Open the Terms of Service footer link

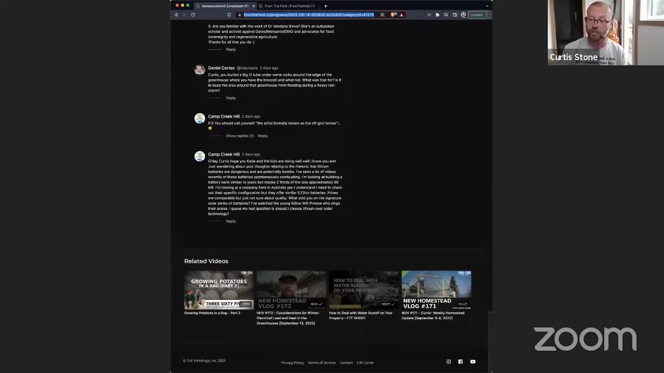tap(322, 363)
